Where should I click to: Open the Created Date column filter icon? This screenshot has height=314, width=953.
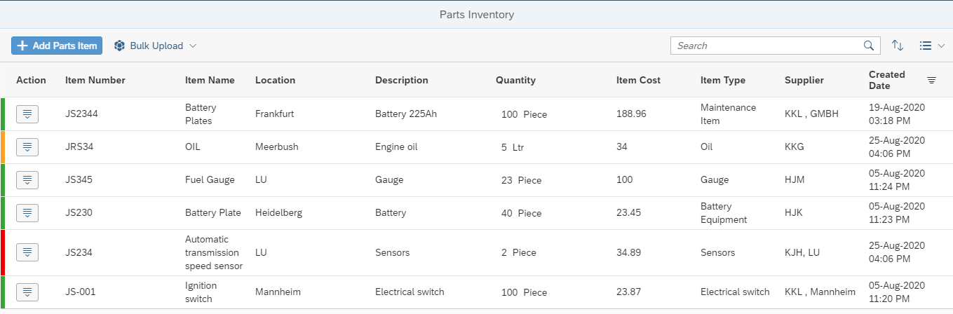(x=931, y=80)
